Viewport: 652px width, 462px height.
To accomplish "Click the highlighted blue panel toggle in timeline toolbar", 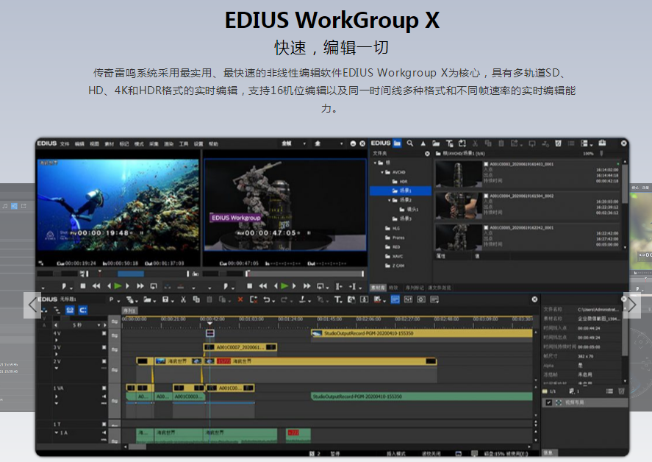I will click(x=395, y=299).
